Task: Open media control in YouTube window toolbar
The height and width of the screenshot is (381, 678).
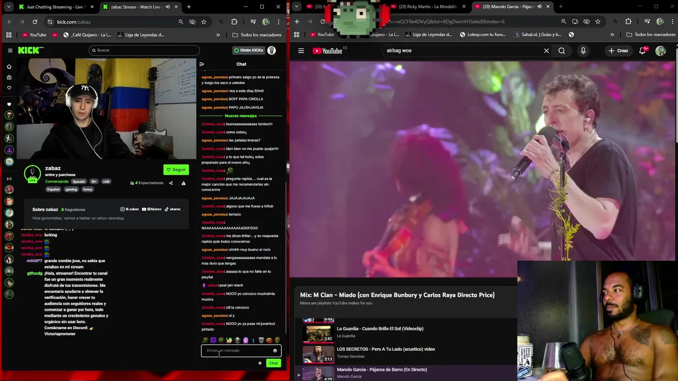Action: 647,22
